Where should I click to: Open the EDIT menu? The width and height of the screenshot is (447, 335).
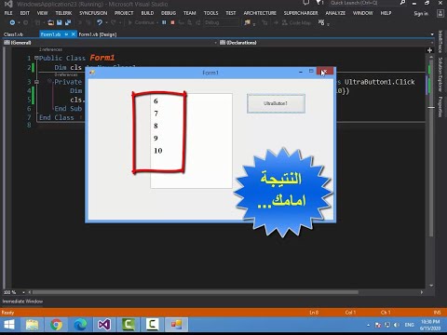[x=25, y=13]
